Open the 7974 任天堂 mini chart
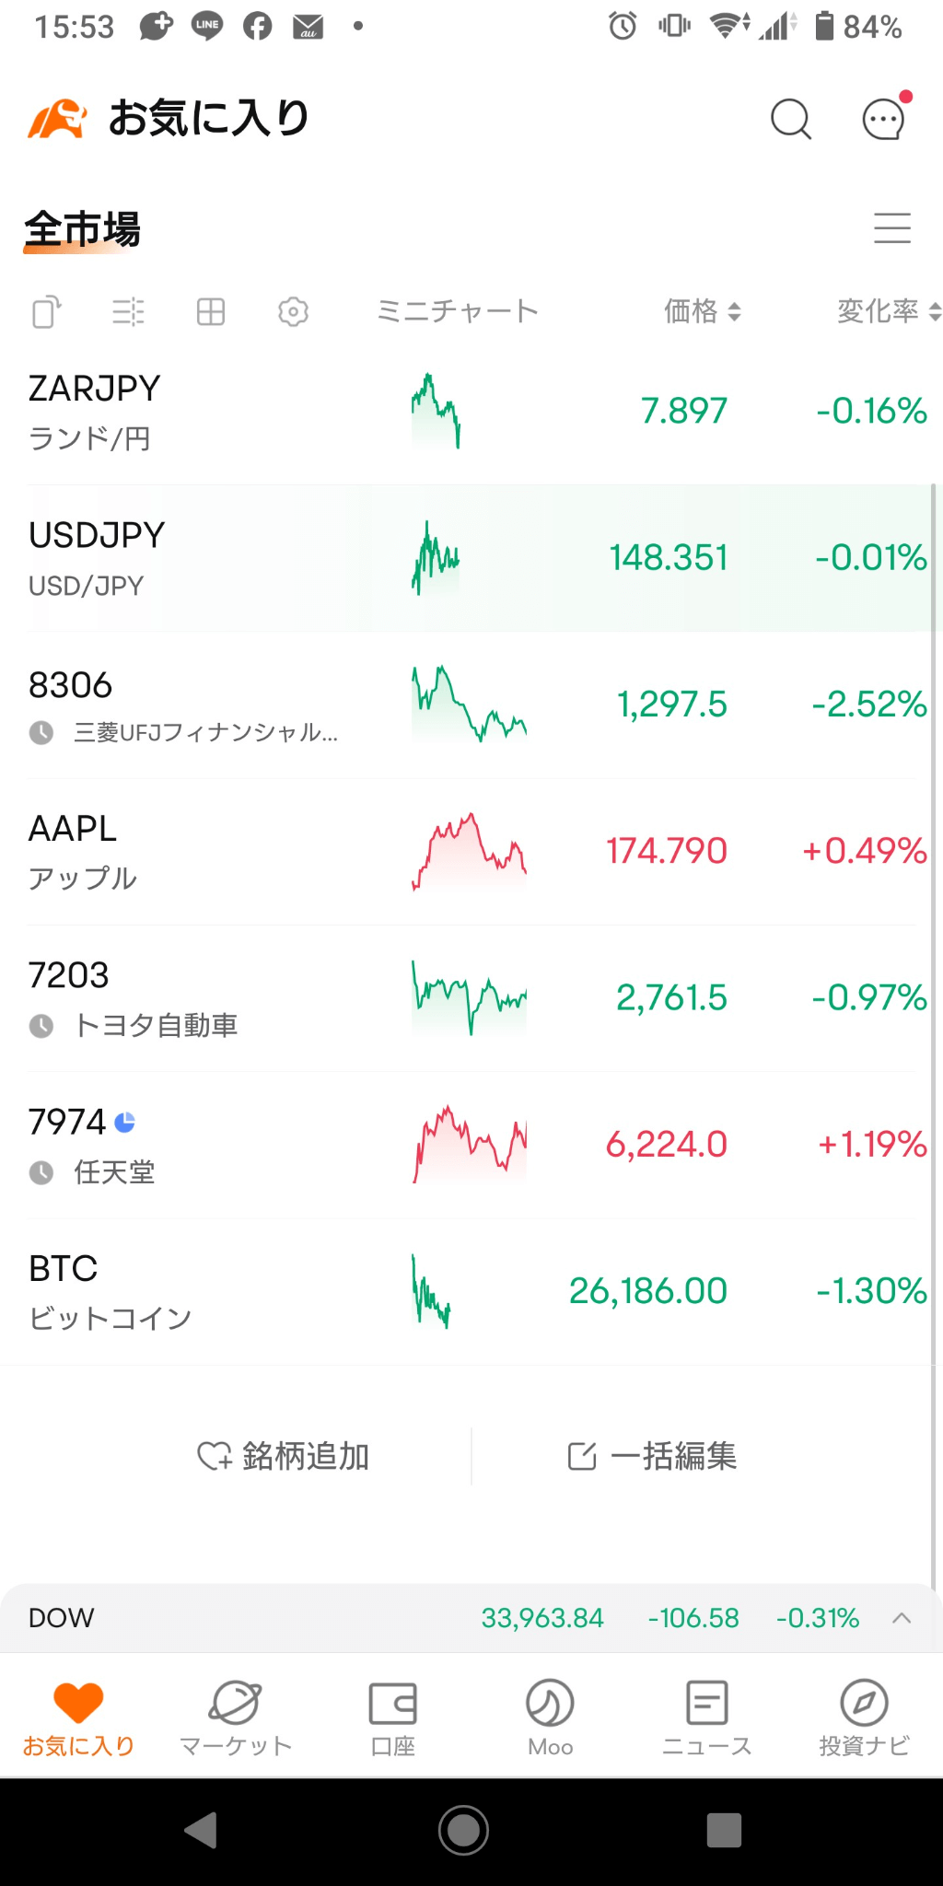Viewport: 943px width, 1886px height. click(x=470, y=1145)
